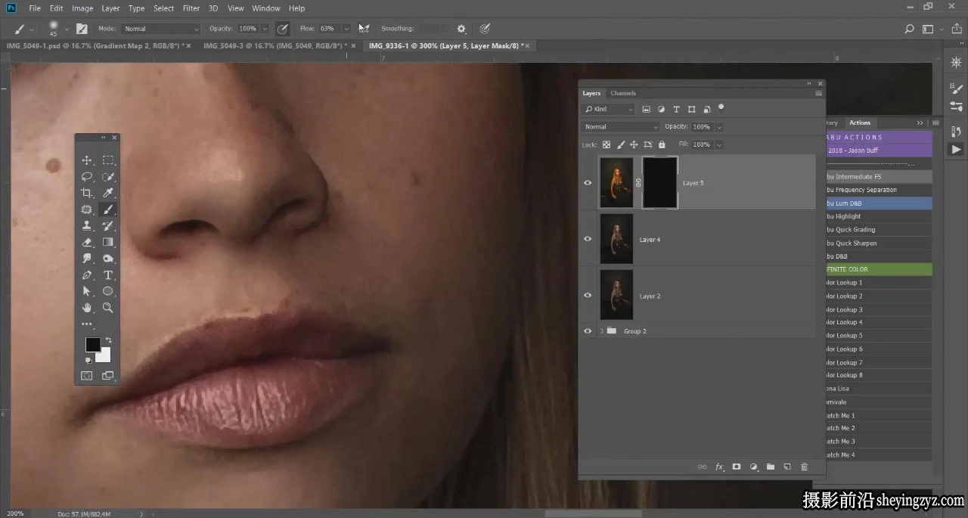Screen dimensions: 968x518
Task: Open the layer filter Kind dropdown
Action: (608, 109)
